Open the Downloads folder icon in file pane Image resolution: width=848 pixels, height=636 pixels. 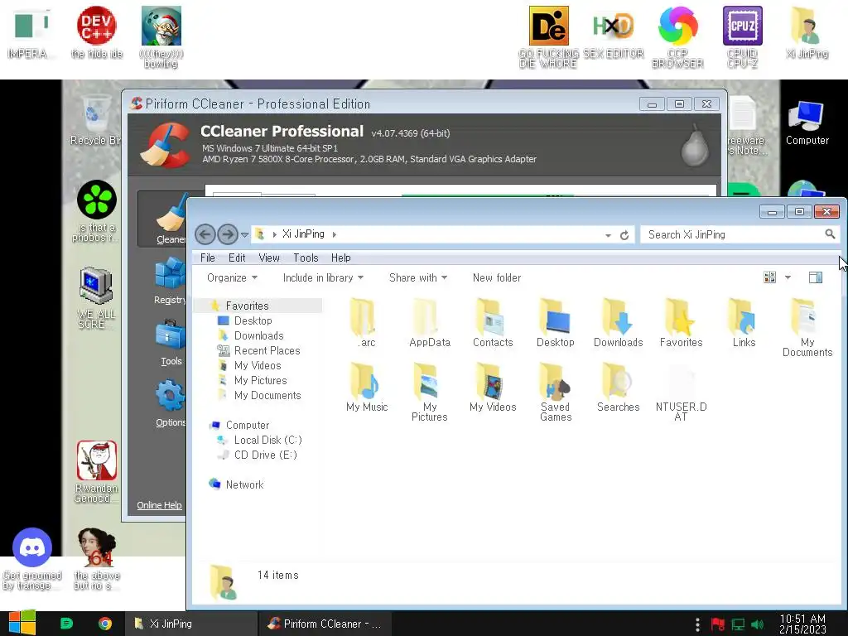[618, 322]
